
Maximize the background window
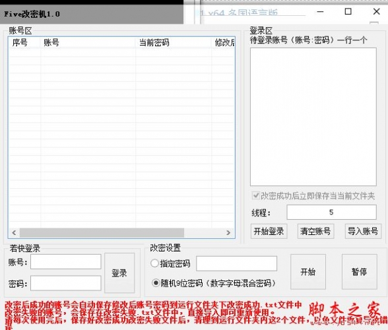(348, 11)
